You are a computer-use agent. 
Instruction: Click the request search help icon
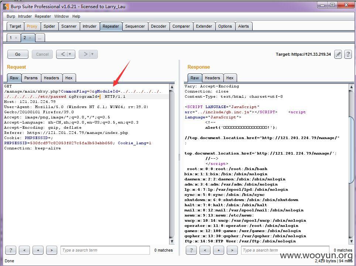coord(10,251)
